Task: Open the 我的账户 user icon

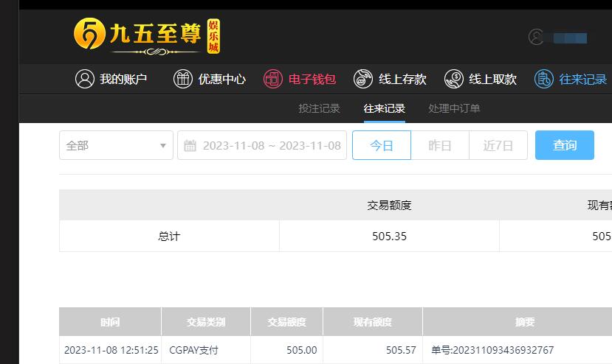Action: pos(85,79)
